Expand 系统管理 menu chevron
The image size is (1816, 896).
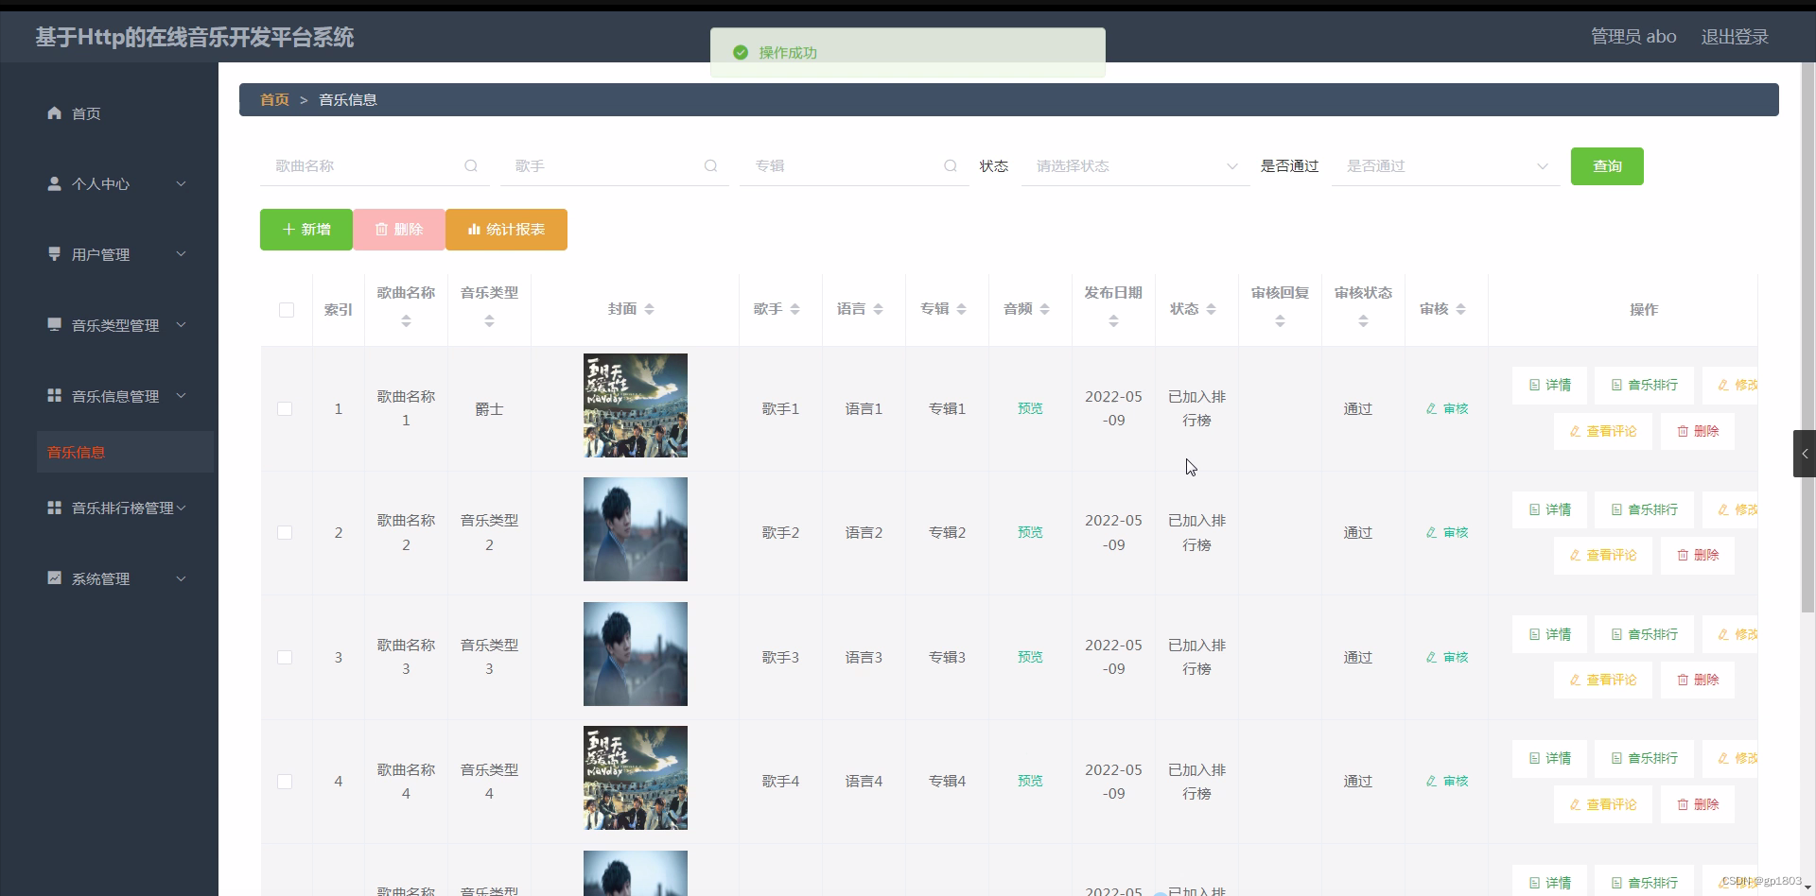[x=181, y=578]
